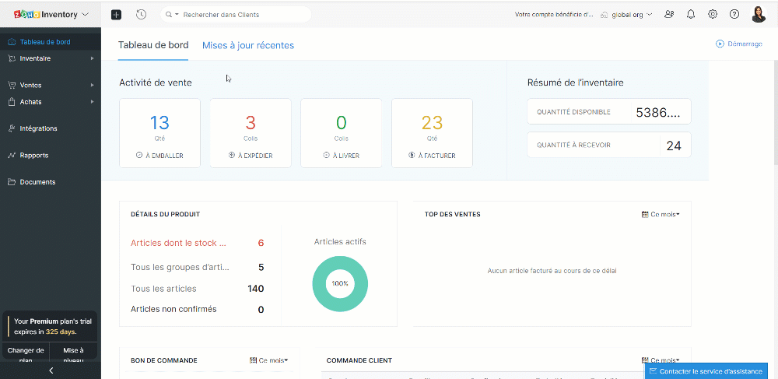Screen dimensions: 778x379
Task: Switch to Tableau de bord tab
Action: [x=153, y=45]
